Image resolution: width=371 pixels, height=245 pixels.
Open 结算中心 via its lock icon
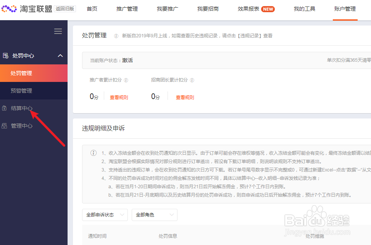(x=5, y=108)
